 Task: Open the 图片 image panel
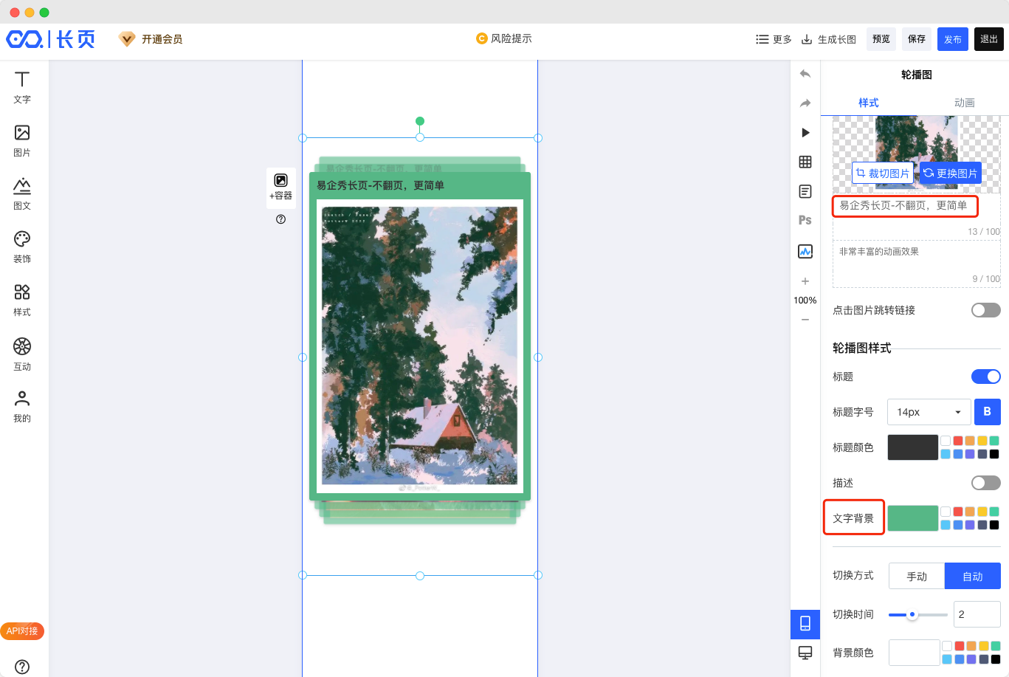(x=22, y=140)
